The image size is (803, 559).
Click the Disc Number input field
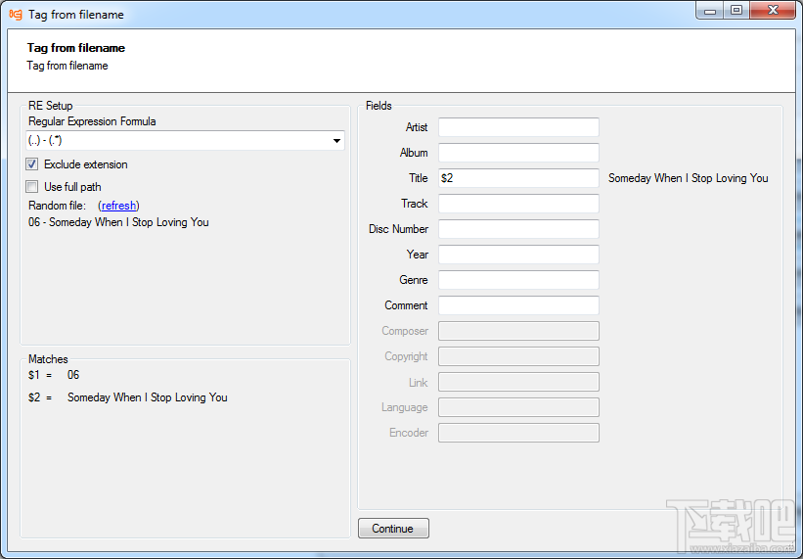click(518, 229)
